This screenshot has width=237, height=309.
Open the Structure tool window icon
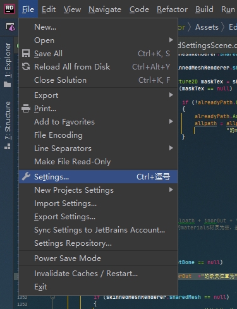coord(8,146)
